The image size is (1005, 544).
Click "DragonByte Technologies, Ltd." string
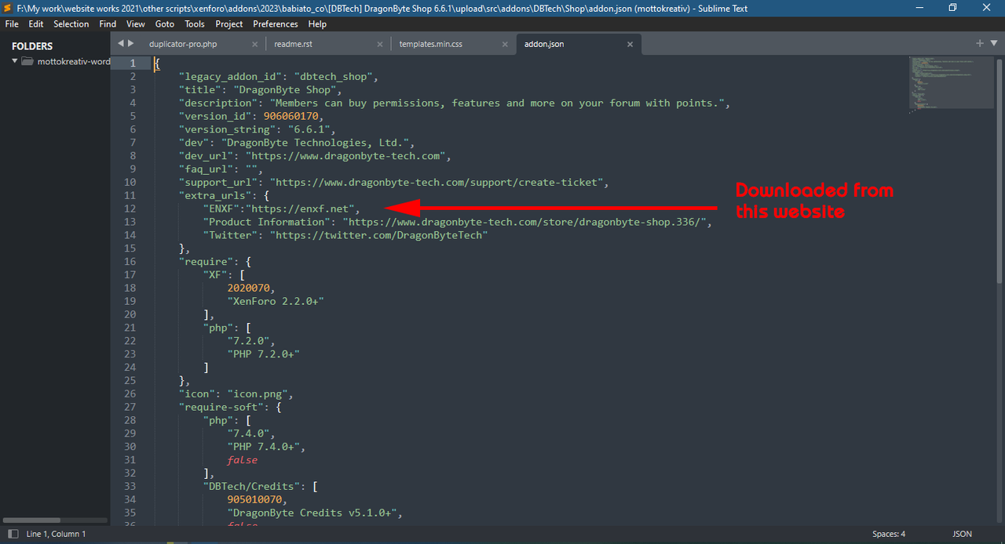[314, 143]
